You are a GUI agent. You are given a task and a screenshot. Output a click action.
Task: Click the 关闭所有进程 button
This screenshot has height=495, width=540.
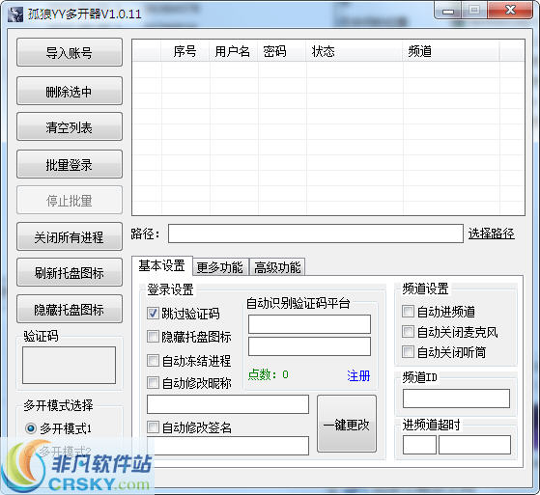(x=70, y=236)
